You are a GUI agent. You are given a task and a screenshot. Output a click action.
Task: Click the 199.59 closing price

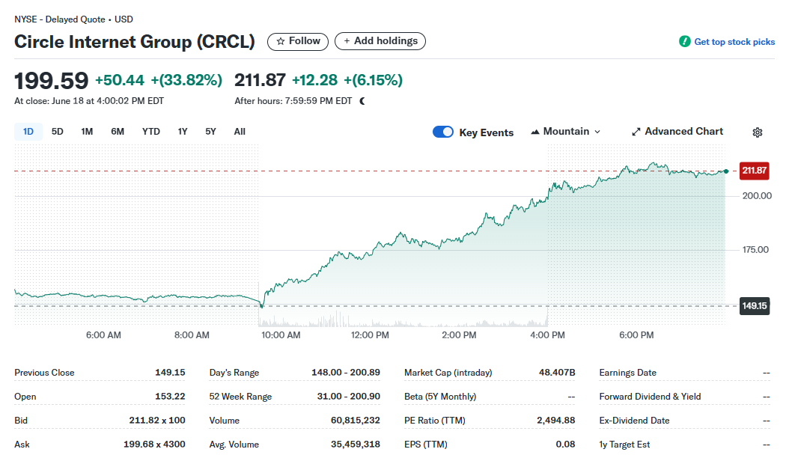coord(52,81)
